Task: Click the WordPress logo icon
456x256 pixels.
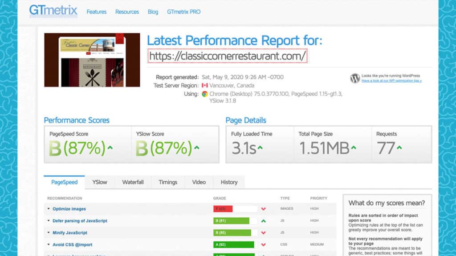Action: 355,78
